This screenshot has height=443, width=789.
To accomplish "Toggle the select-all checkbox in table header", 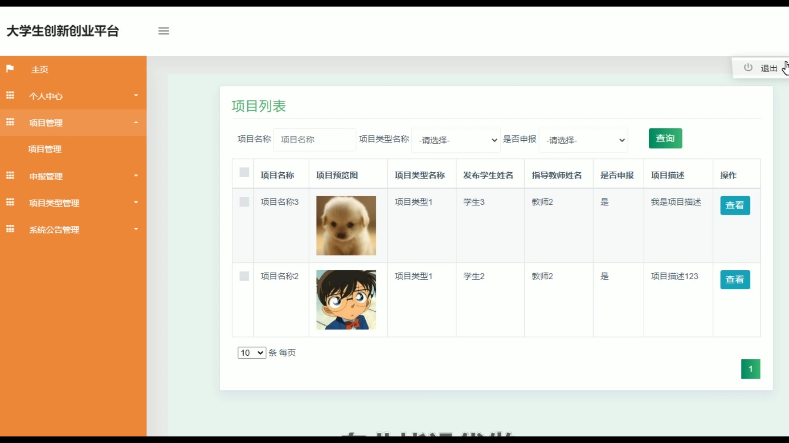I will pos(244,172).
